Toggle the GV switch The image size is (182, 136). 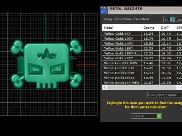[169, 20]
